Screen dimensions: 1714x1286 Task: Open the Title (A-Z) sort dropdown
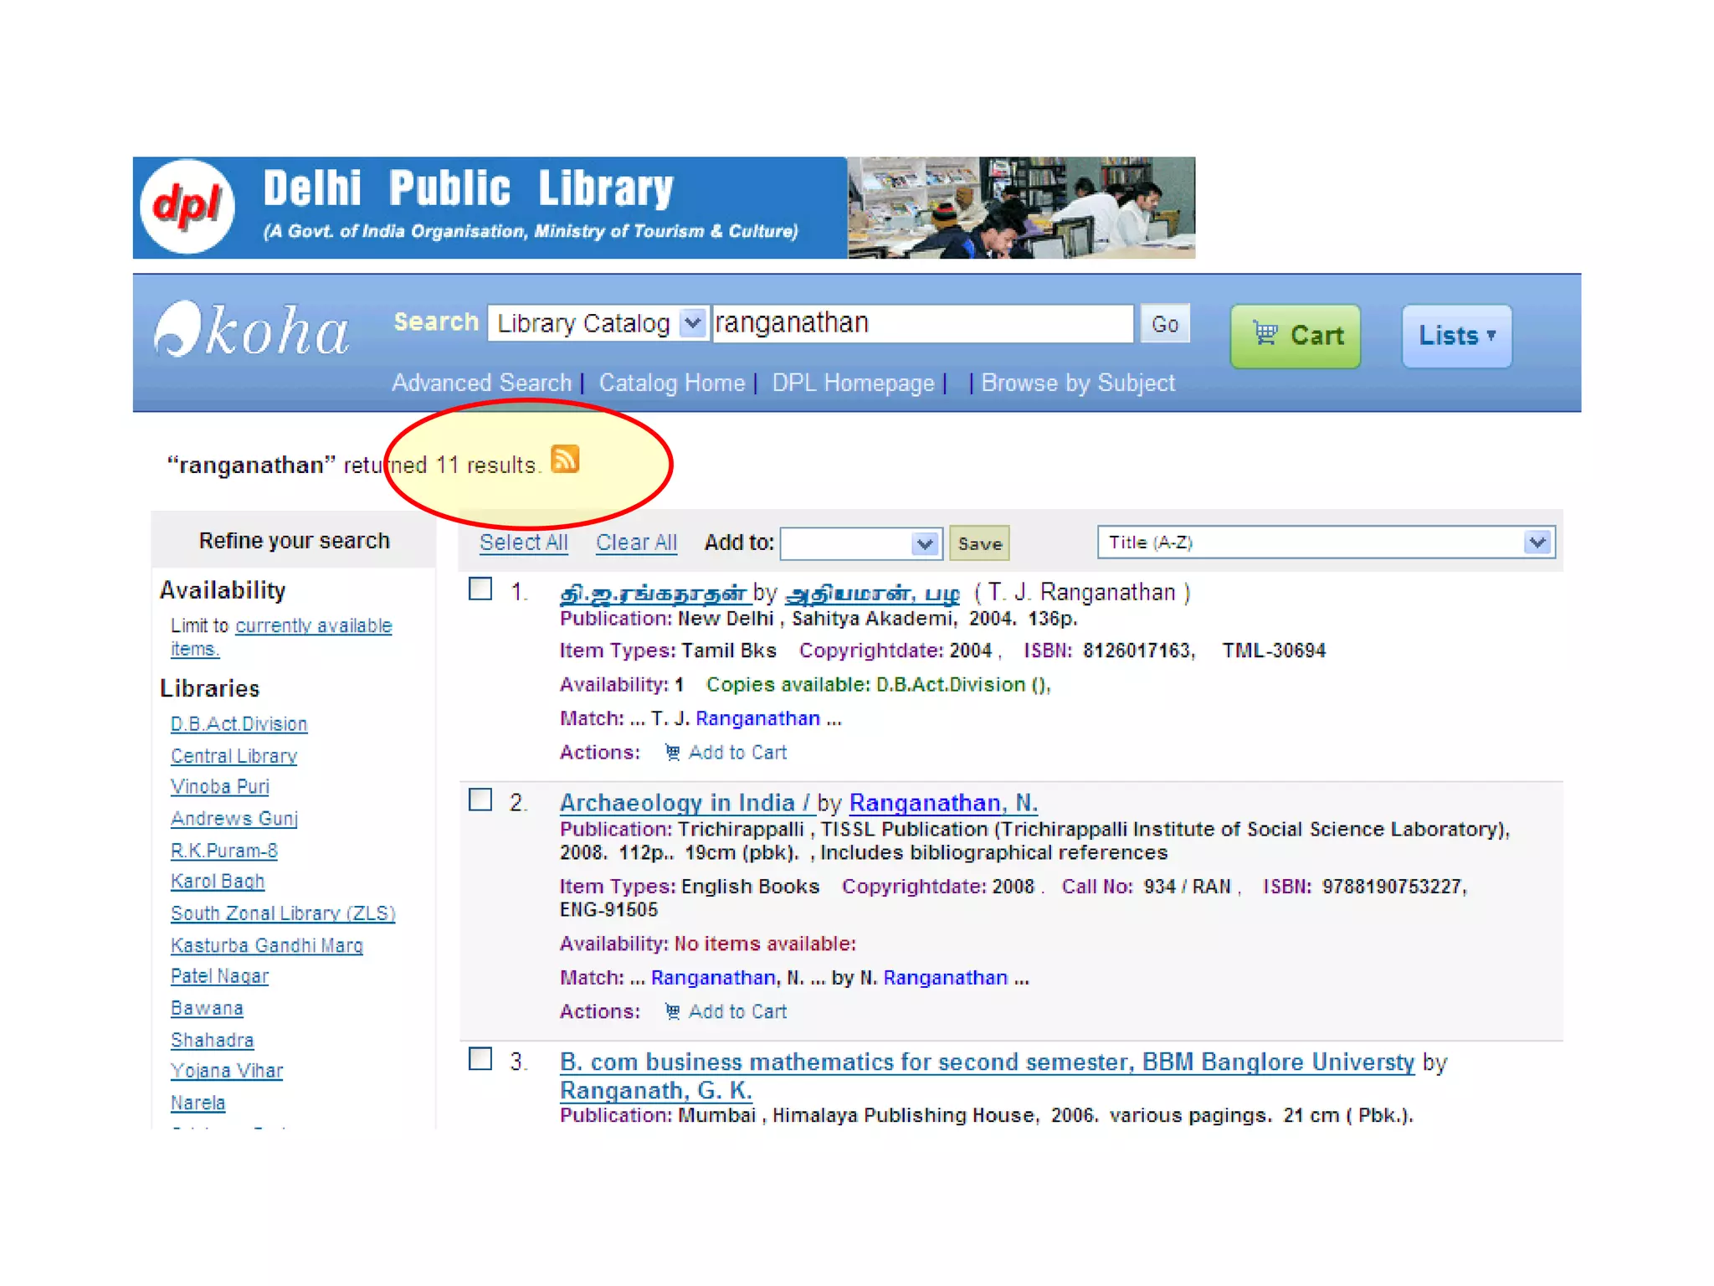(x=1326, y=543)
